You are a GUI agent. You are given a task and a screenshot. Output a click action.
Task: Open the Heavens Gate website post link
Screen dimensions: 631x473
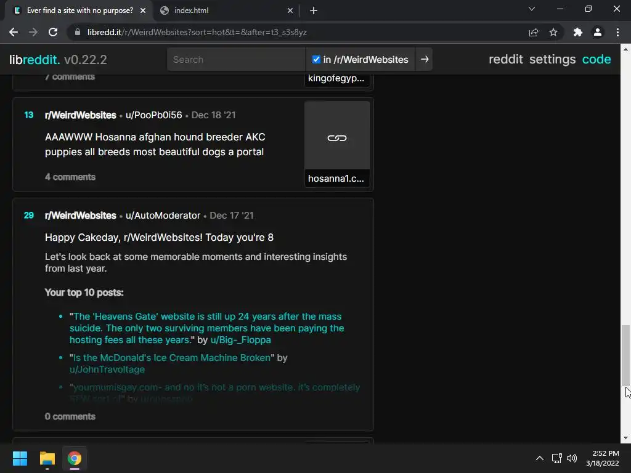207,328
